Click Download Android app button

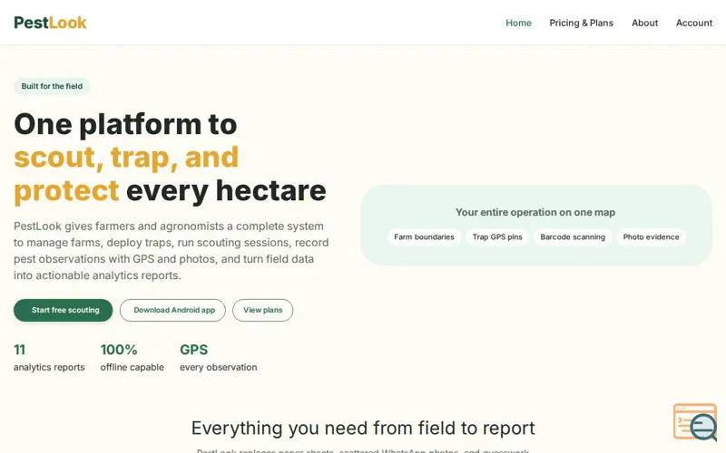[x=172, y=310]
